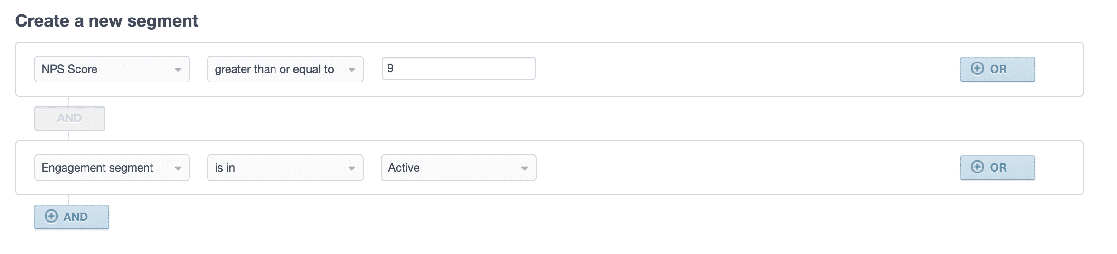Open the Engagement segment attribute dropdown
The image size is (1117, 254).
(x=112, y=168)
